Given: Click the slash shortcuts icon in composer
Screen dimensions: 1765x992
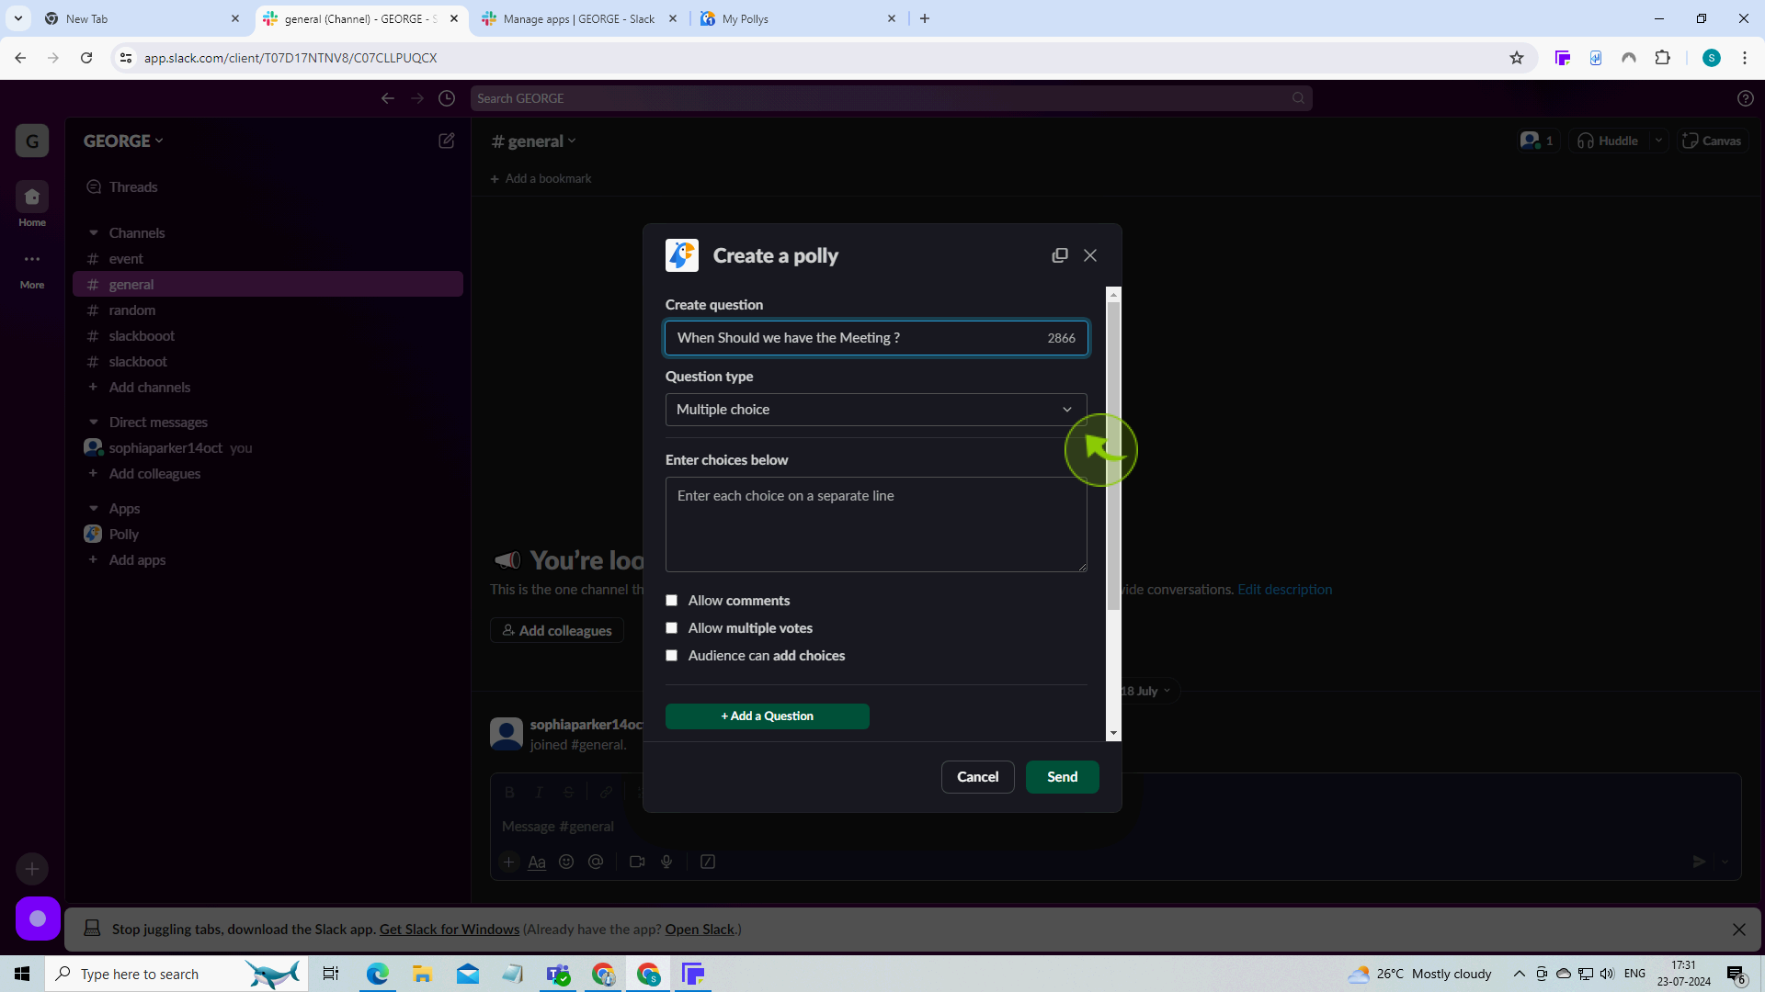Looking at the screenshot, I should (708, 862).
